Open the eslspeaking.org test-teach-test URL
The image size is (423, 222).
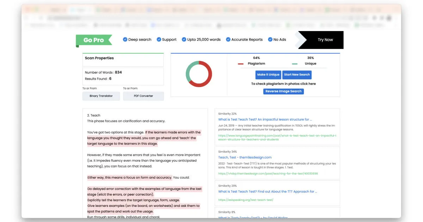(x=245, y=200)
